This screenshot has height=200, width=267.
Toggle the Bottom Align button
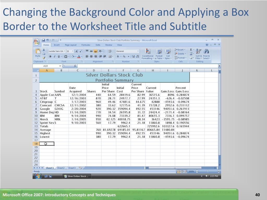point(95,51)
